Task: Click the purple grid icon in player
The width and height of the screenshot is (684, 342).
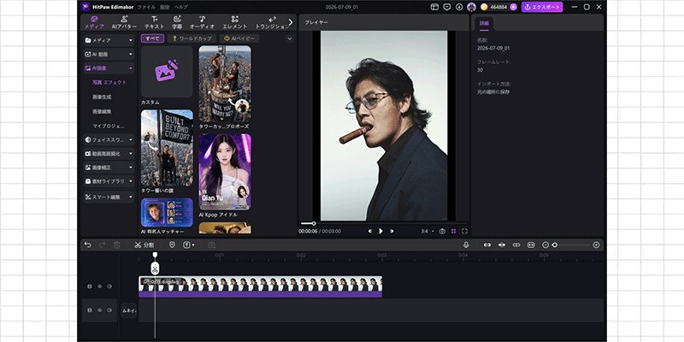Action: tap(454, 231)
